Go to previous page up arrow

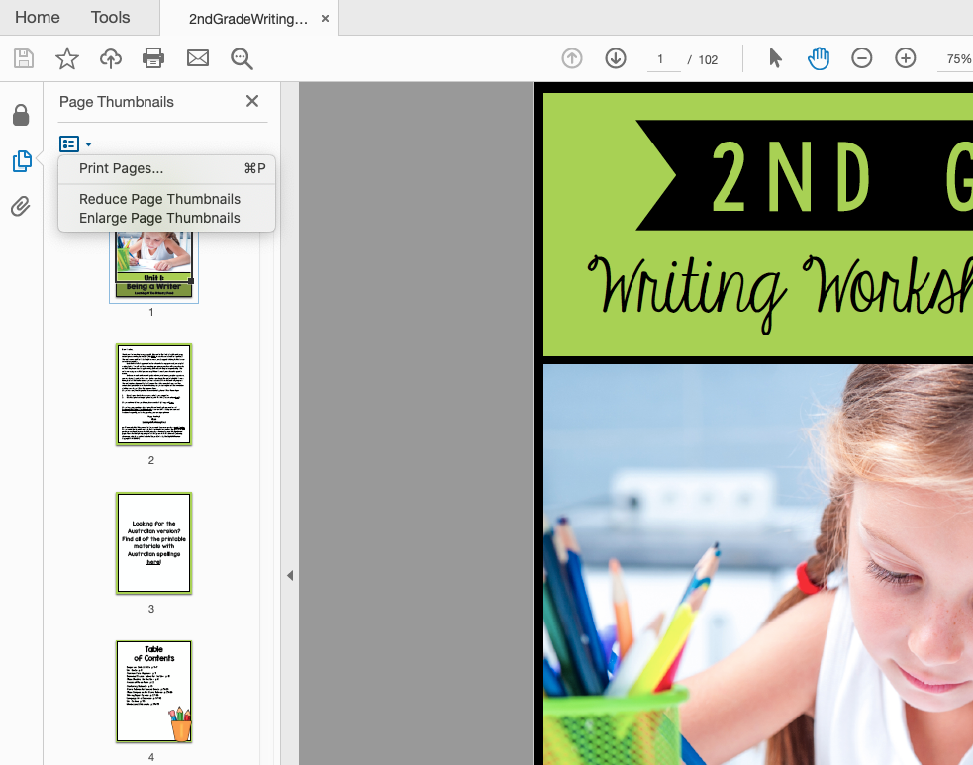(x=572, y=58)
